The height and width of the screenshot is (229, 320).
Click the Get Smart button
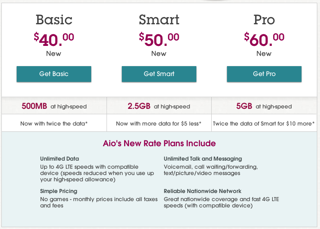click(x=159, y=74)
